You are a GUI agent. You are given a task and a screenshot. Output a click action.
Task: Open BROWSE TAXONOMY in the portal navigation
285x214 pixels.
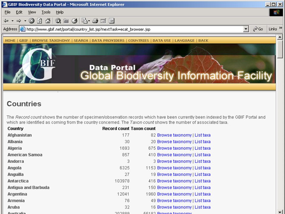[51, 41]
